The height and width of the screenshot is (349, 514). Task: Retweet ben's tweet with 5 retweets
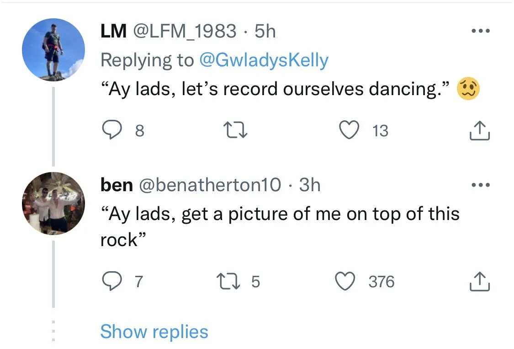(x=237, y=281)
